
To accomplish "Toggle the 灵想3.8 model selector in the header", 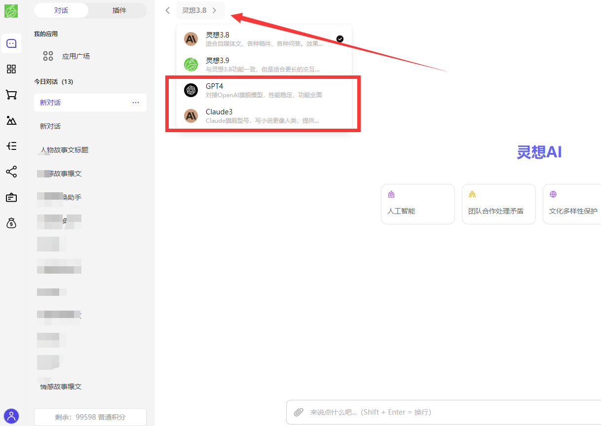I will (x=200, y=10).
